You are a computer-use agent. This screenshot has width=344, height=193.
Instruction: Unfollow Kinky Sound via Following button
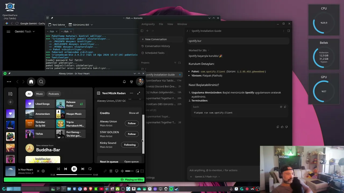point(130,145)
